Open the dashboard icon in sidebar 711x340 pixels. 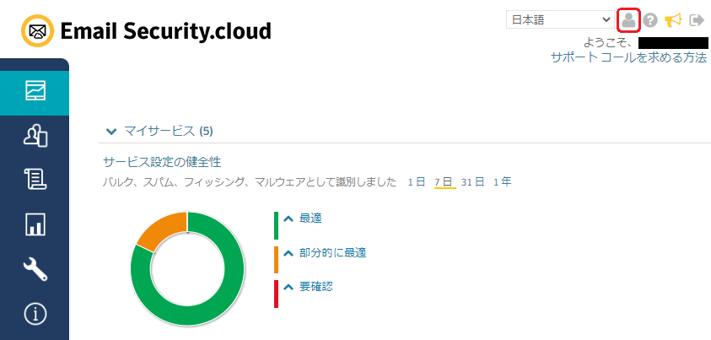coord(35,89)
